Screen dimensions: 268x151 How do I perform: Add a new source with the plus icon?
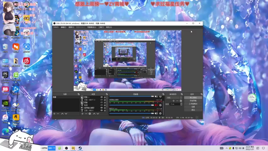[x=82, y=114]
